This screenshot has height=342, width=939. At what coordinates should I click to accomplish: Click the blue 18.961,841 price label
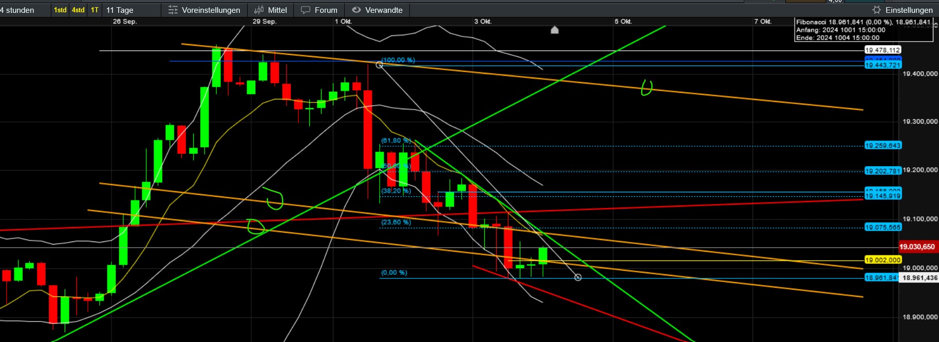pyautogui.click(x=881, y=277)
